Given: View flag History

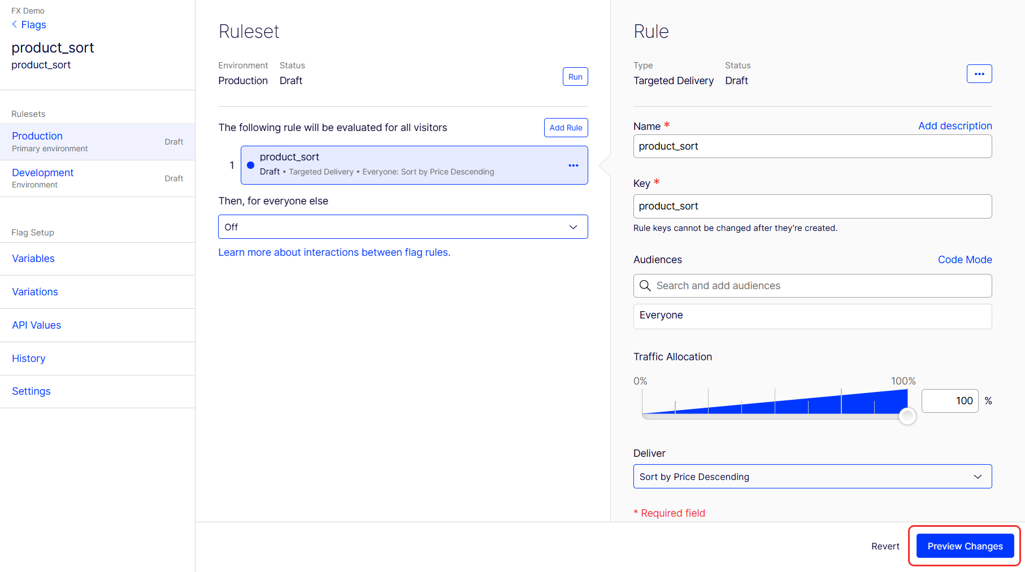Looking at the screenshot, I should click(29, 359).
